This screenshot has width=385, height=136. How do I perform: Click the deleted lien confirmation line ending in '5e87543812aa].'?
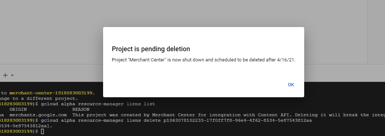tap(26, 126)
